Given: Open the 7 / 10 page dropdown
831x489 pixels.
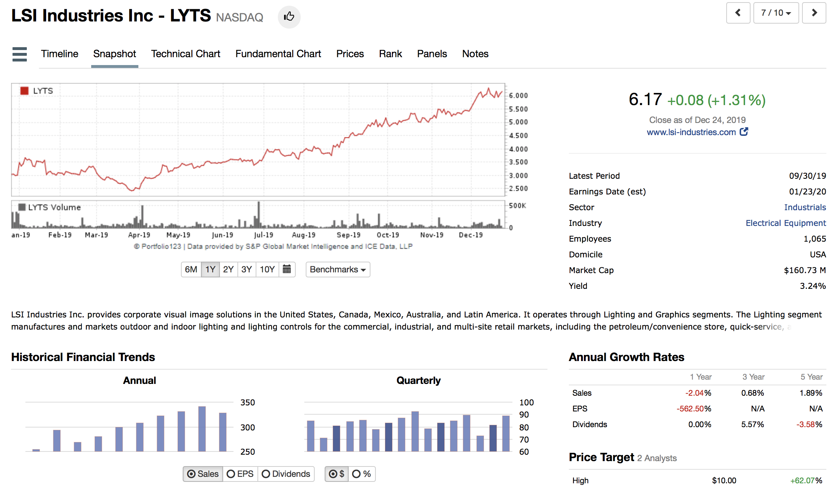Looking at the screenshot, I should pyautogui.click(x=776, y=13).
